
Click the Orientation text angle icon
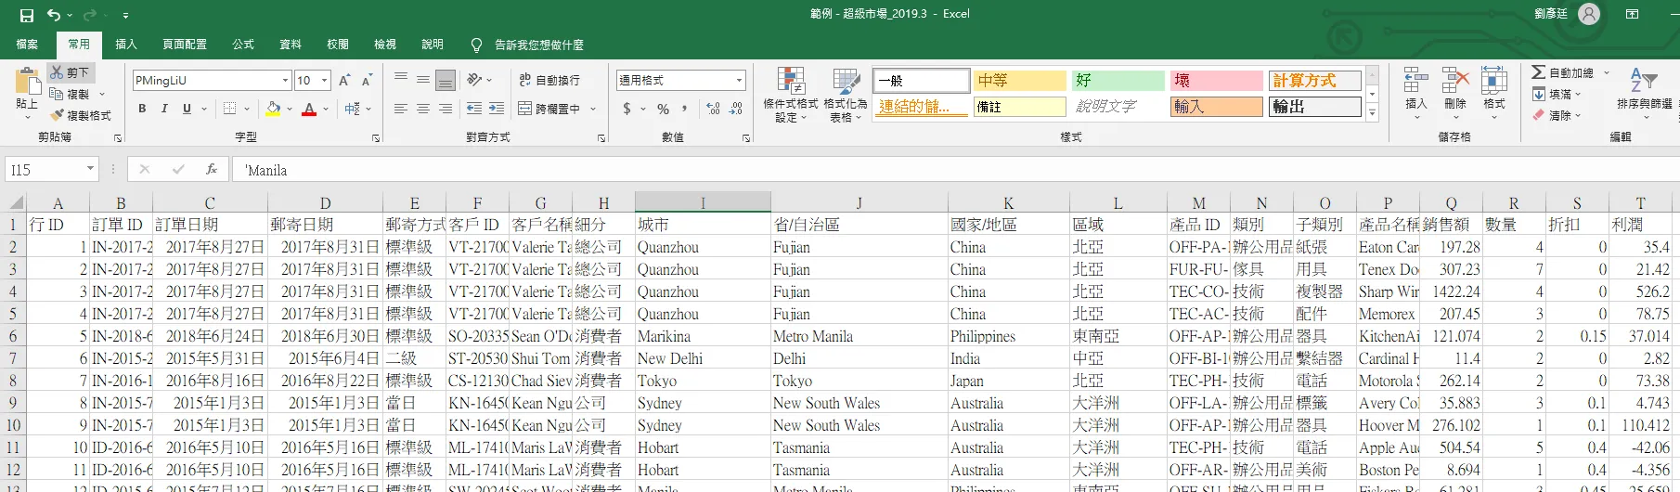(474, 80)
